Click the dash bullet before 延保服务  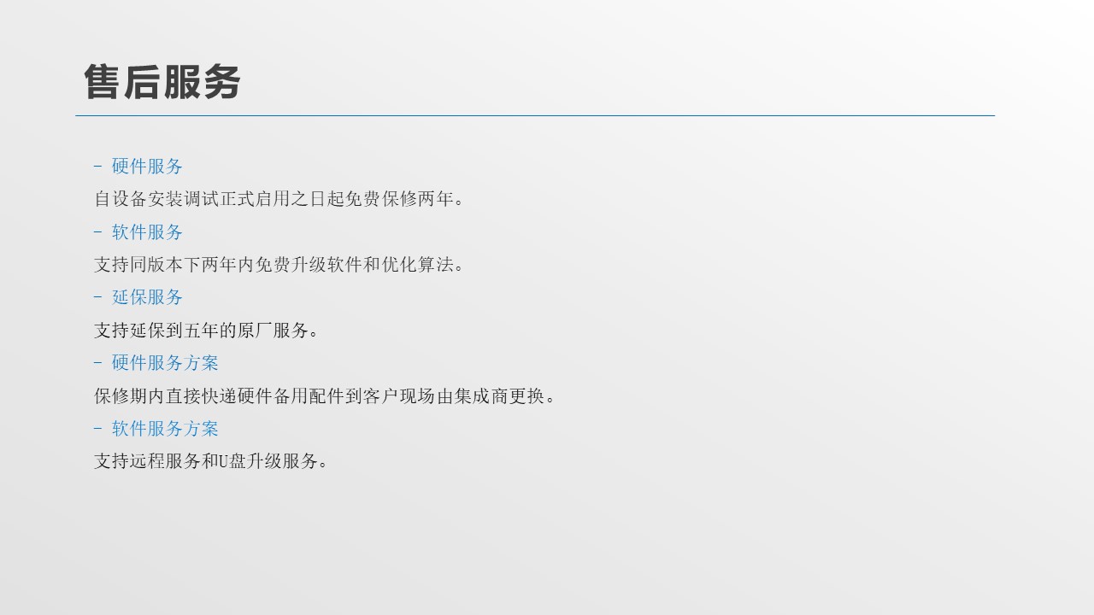[98, 297]
